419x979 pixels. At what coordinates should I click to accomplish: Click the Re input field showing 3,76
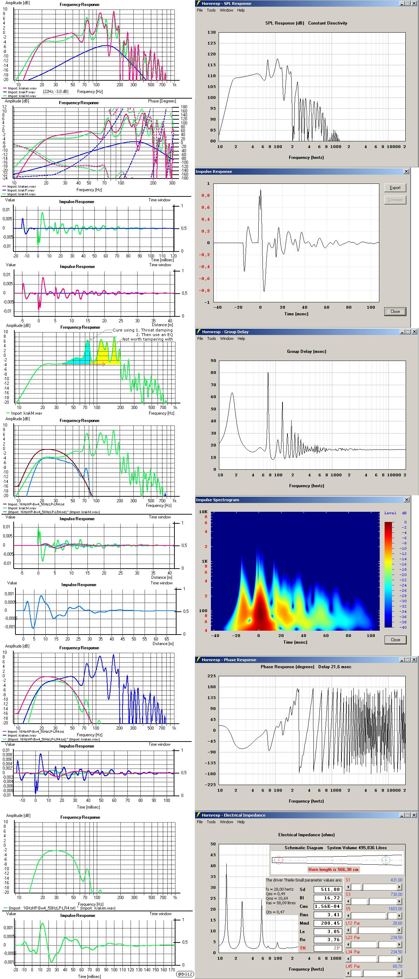(x=327, y=940)
